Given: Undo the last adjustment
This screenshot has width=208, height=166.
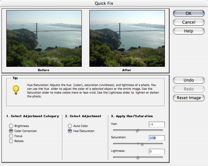Looking at the screenshot, I should point(188,80).
